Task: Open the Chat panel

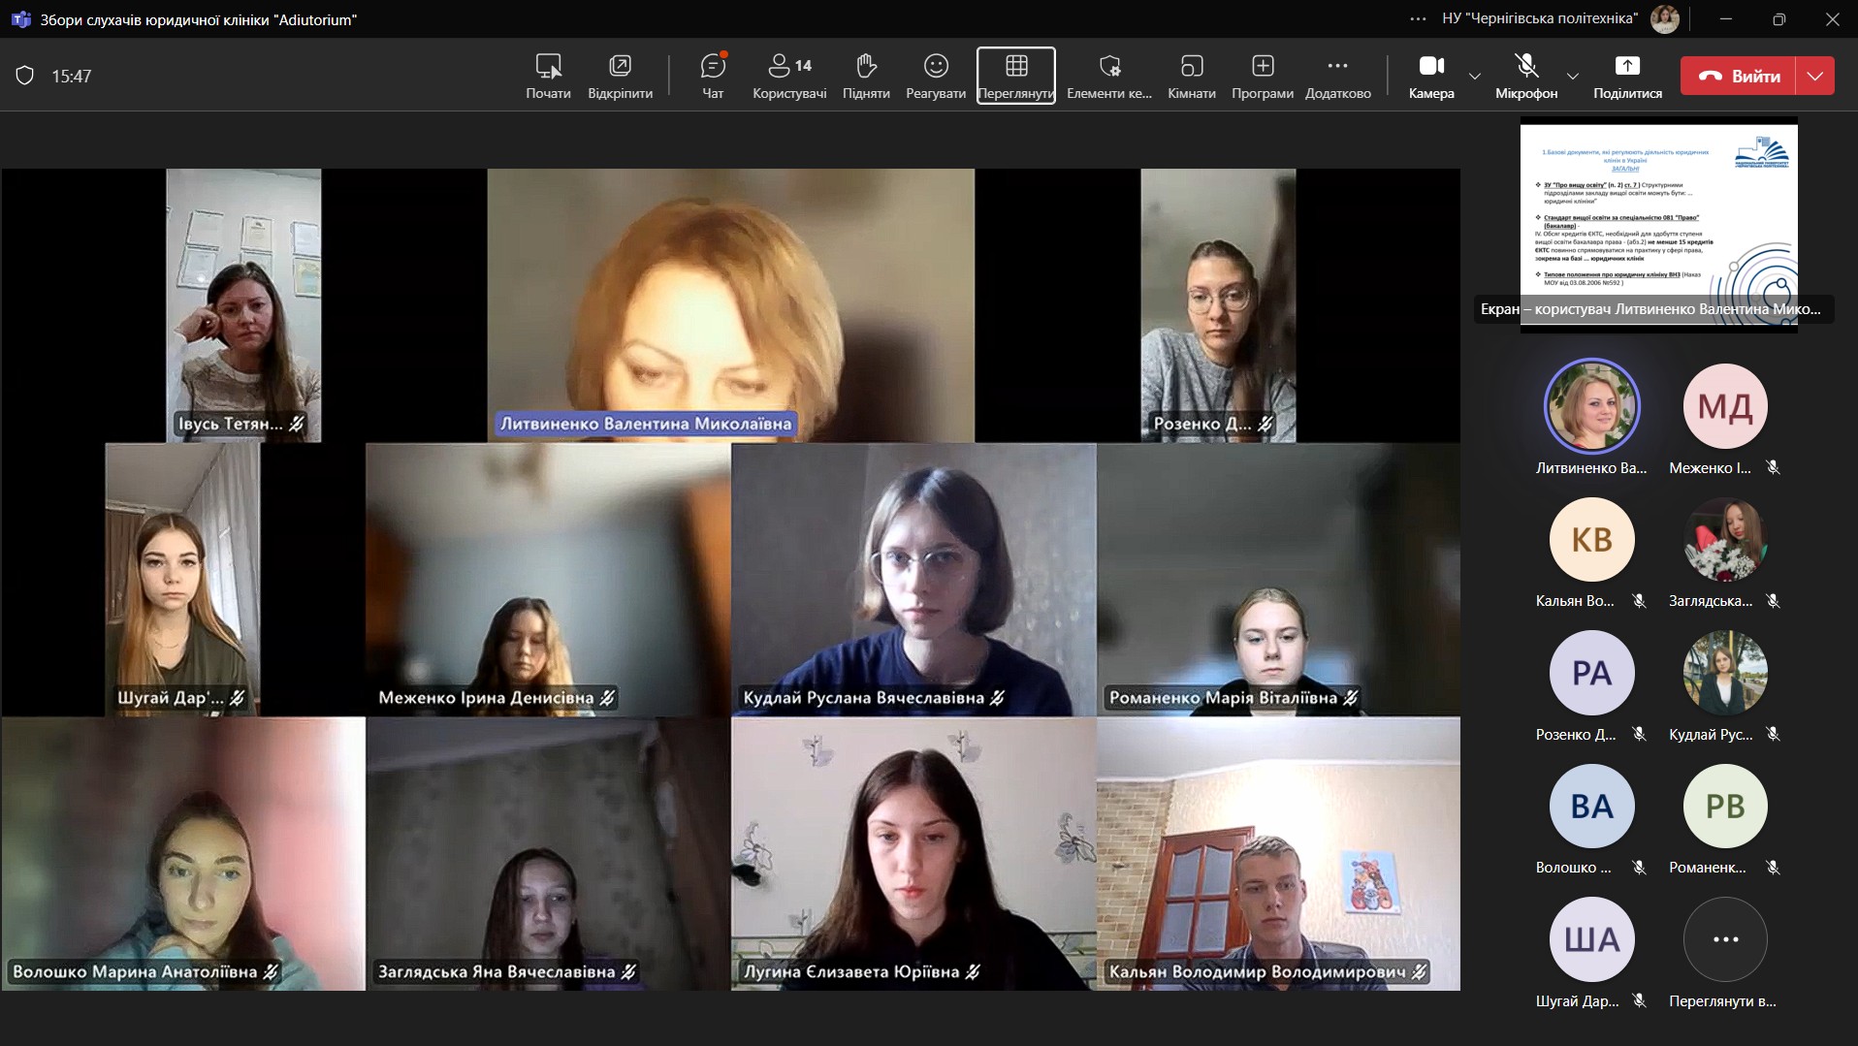Action: [x=713, y=76]
